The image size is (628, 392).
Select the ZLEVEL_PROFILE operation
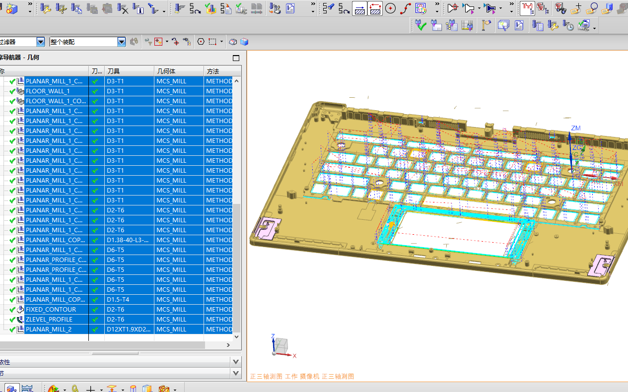pyautogui.click(x=49, y=319)
